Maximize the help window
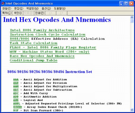Image resolution: width=135 pixels, height=113 pixels. click(126, 4)
